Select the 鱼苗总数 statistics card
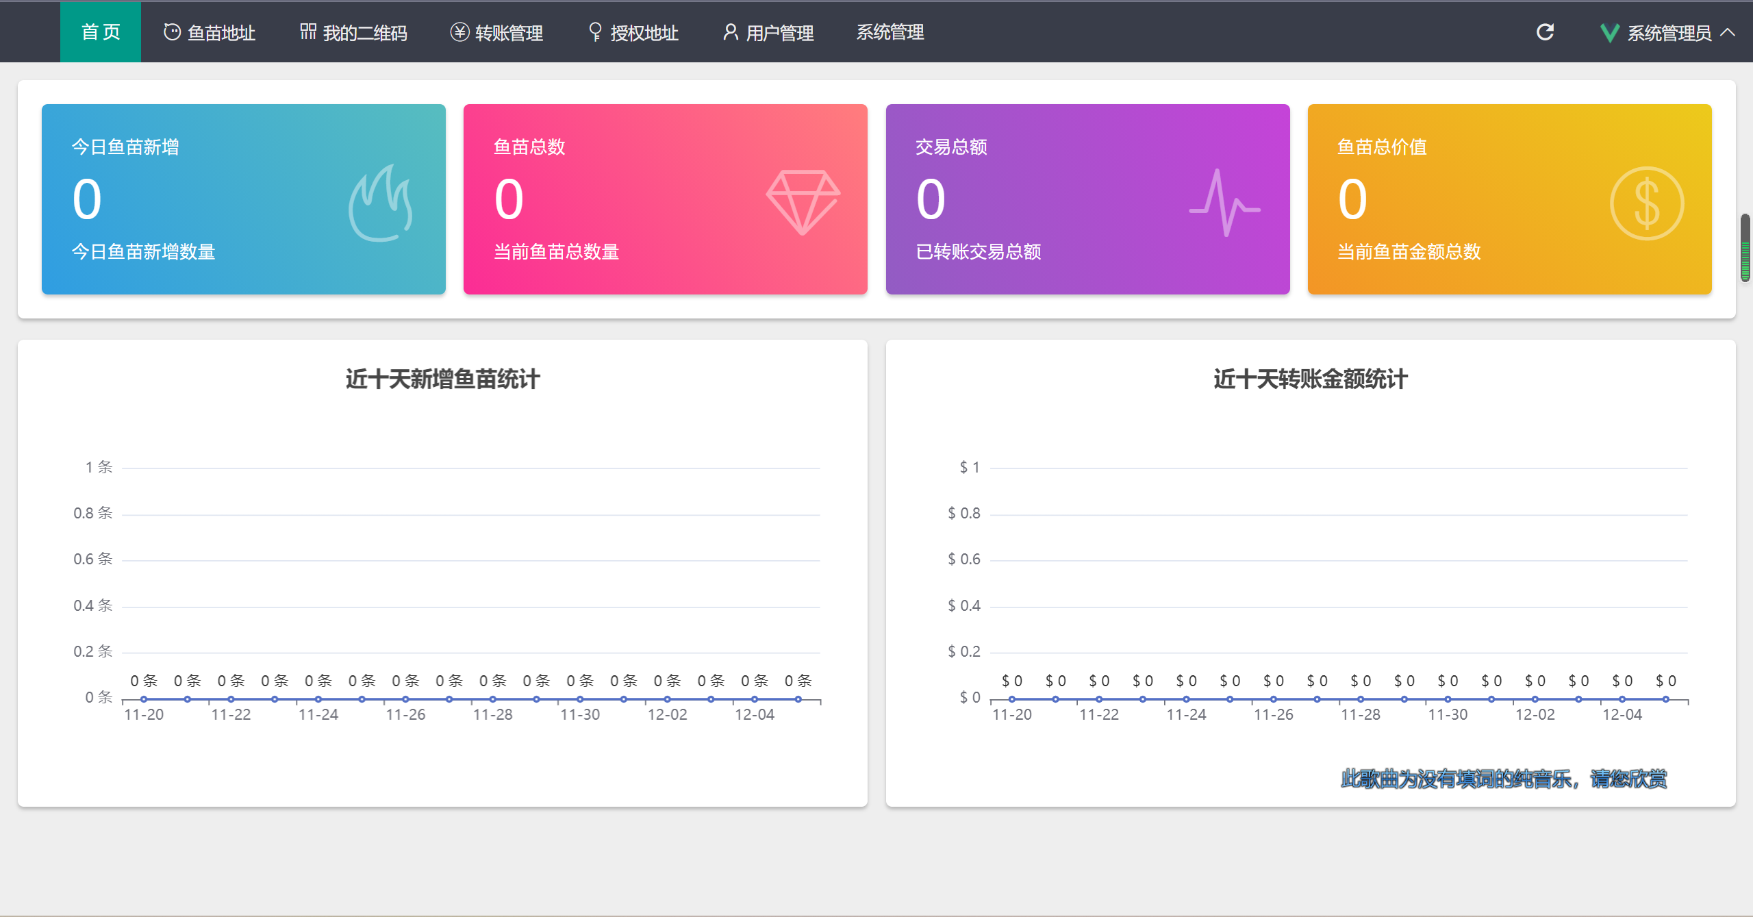 tap(666, 199)
